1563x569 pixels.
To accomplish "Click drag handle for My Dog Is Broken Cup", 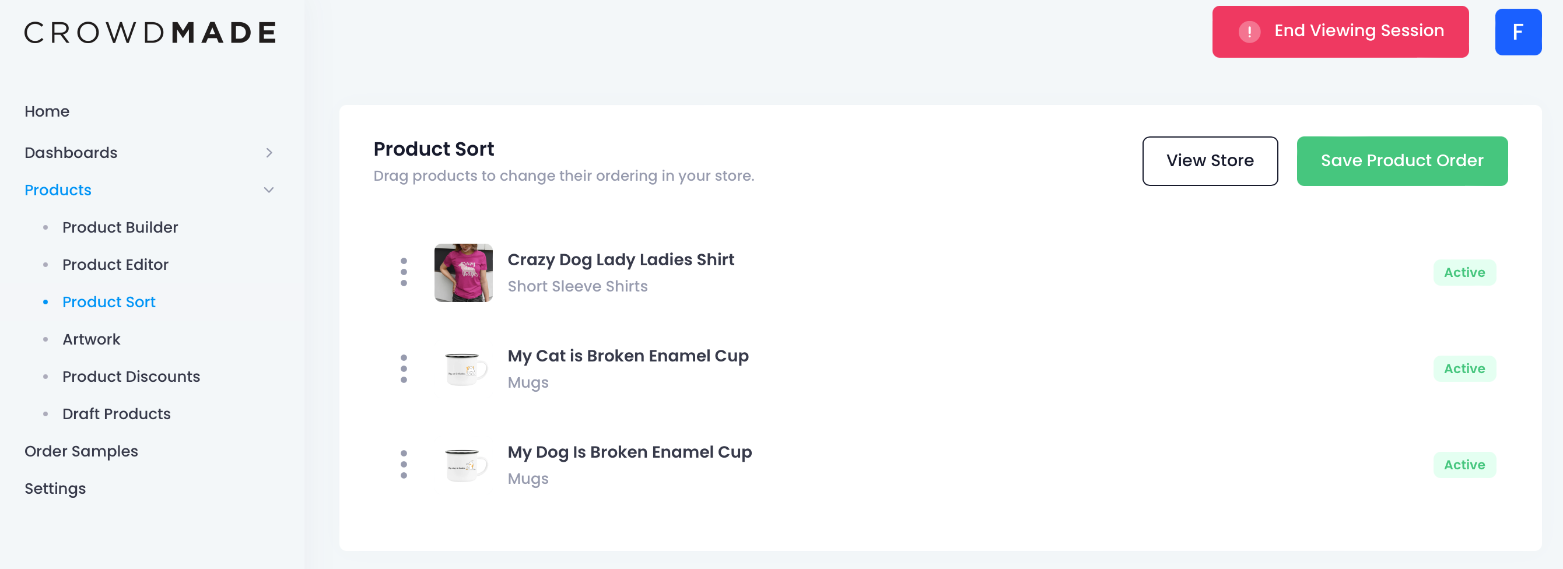I will click(x=404, y=465).
